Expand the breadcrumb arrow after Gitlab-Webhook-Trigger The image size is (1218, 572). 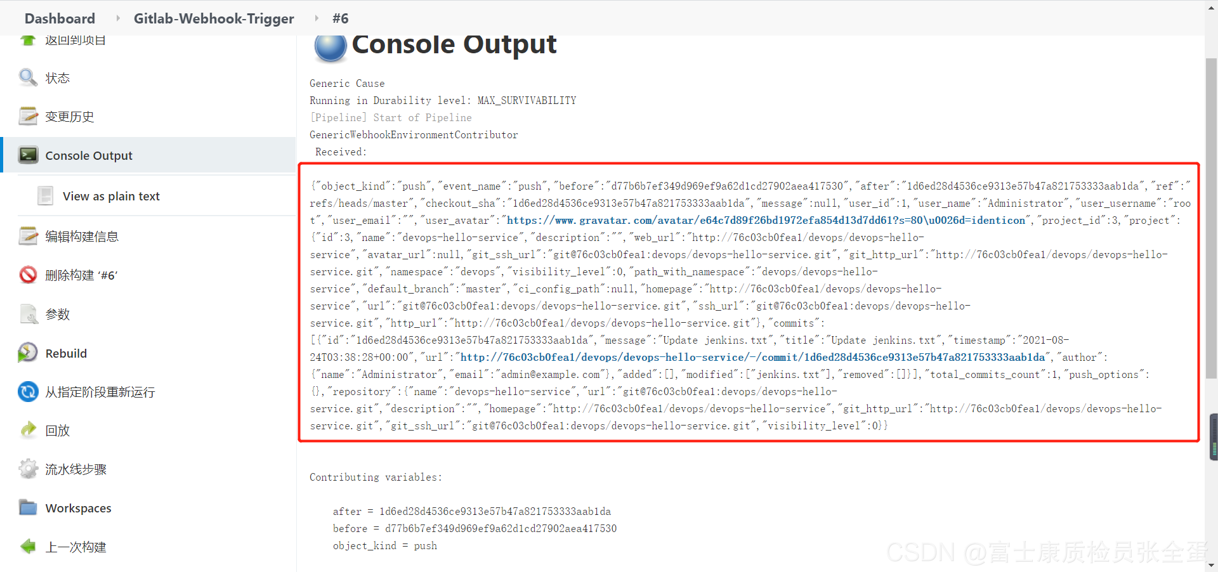coord(316,18)
